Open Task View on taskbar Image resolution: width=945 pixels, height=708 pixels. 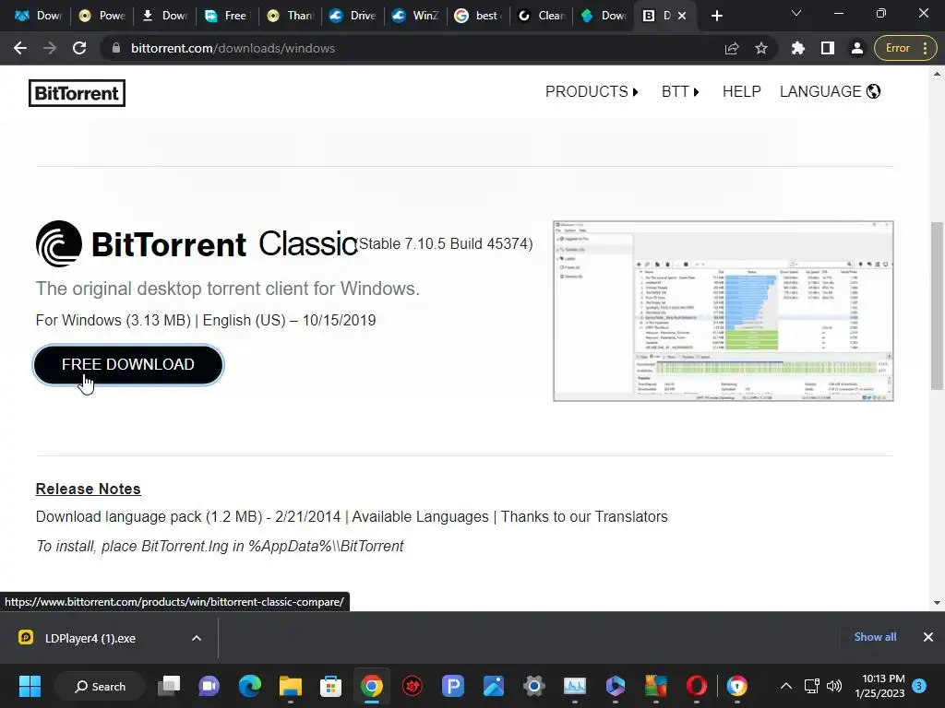(169, 686)
